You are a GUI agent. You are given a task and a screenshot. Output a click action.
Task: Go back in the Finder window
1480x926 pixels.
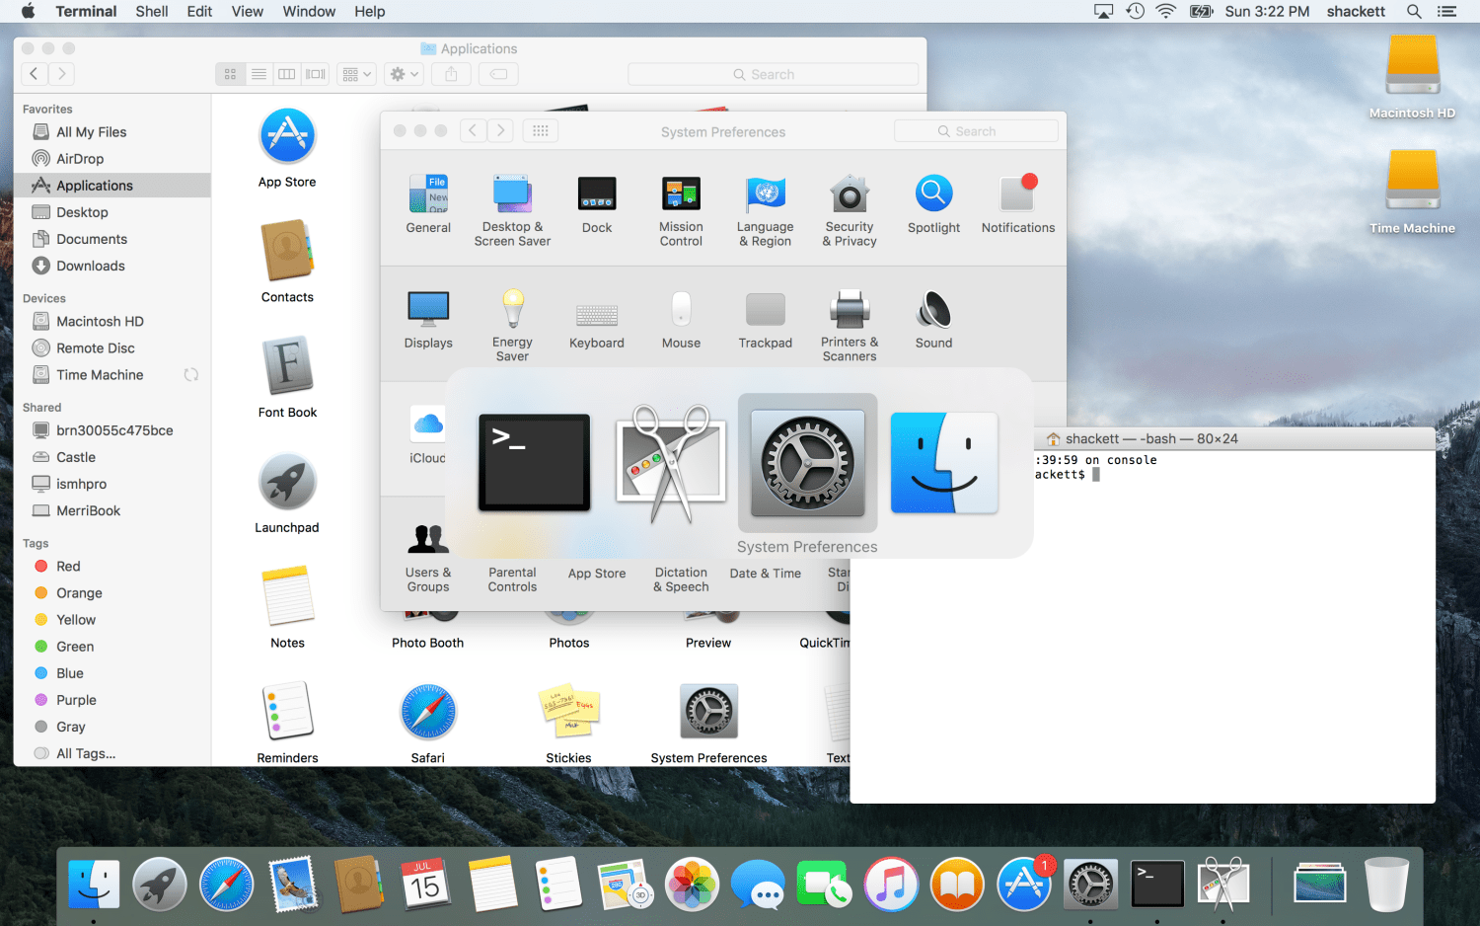[x=35, y=74]
